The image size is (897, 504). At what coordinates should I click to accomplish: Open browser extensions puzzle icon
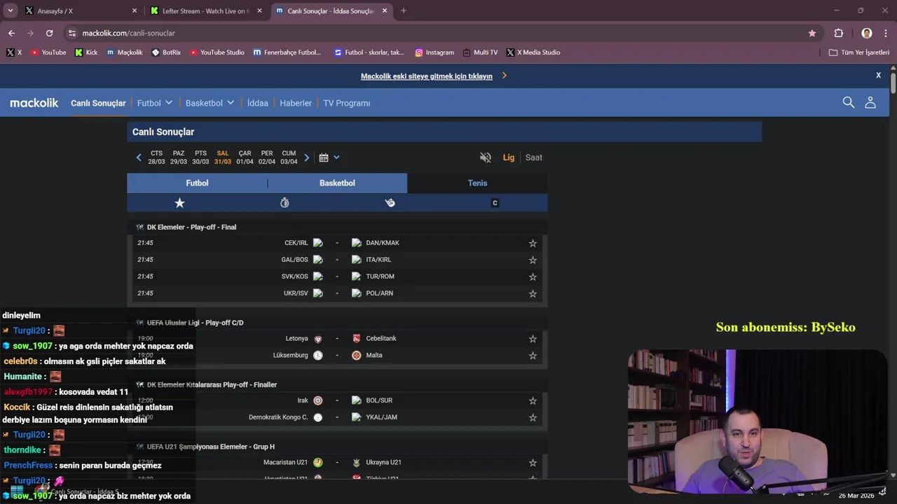pyautogui.click(x=839, y=33)
